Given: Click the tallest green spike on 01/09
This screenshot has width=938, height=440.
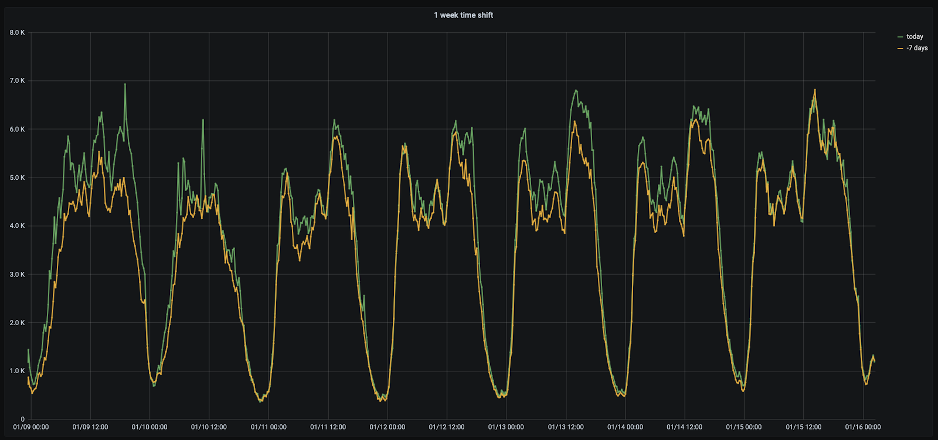Looking at the screenshot, I should [125, 84].
